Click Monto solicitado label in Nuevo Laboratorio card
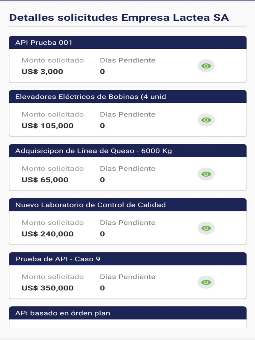Viewport: 255px width, 340px height. (53, 223)
